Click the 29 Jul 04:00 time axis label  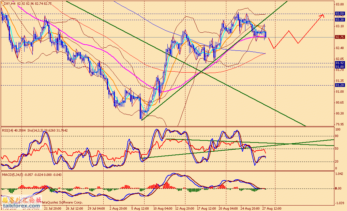(96, 209)
